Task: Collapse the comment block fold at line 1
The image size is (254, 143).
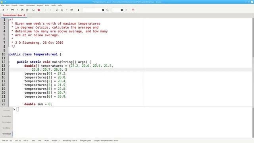Action: (x=9, y=19)
